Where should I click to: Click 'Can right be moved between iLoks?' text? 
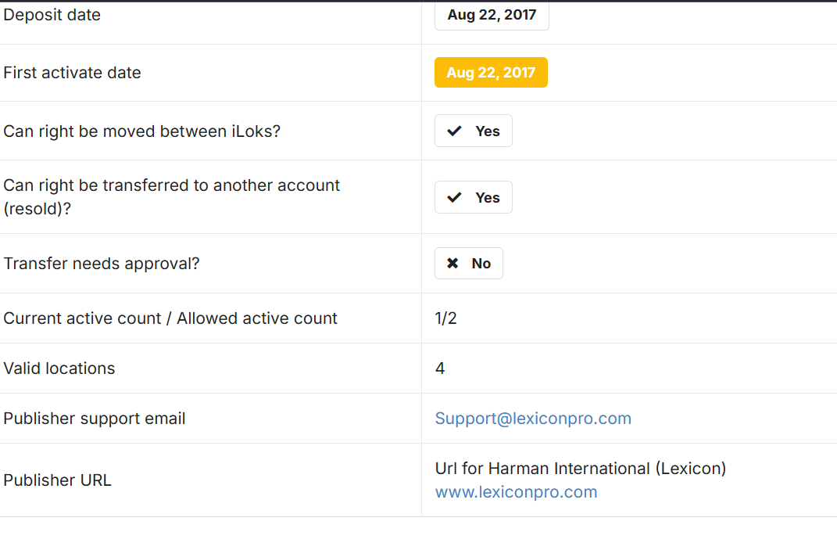click(142, 131)
